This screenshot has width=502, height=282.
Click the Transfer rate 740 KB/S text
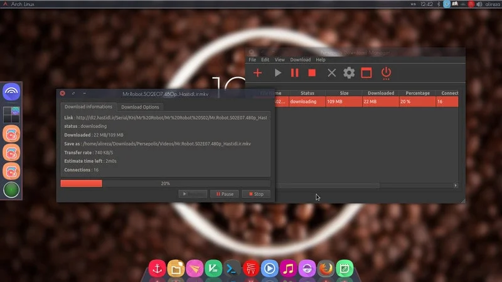coord(88,152)
